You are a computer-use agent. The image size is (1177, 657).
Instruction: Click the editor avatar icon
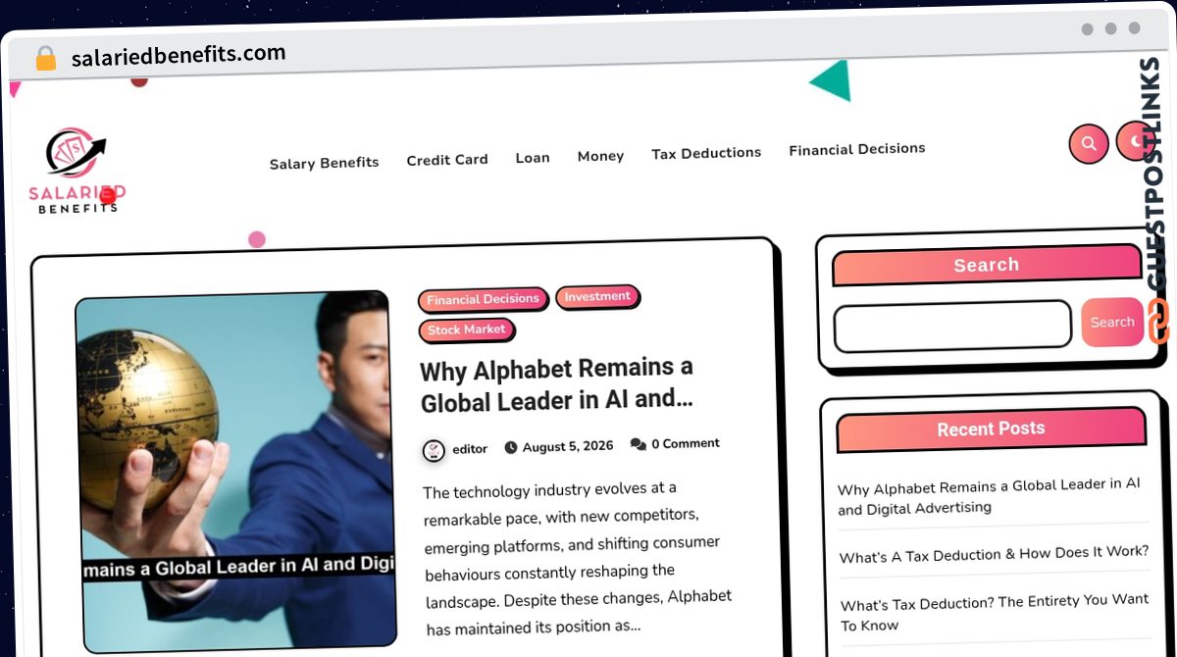tap(434, 450)
